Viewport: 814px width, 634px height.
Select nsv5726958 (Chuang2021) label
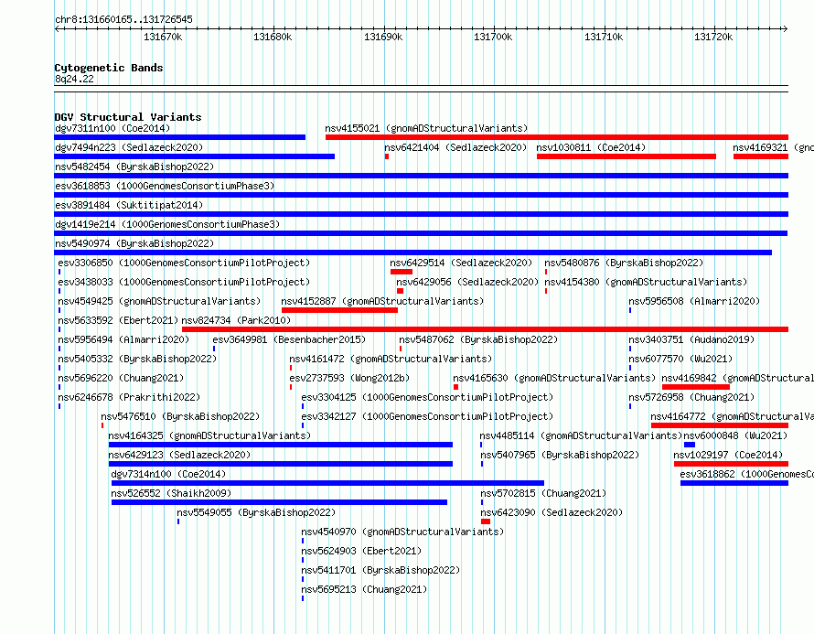coord(691,397)
